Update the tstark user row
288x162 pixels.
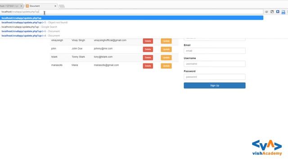pyautogui.click(x=166, y=58)
